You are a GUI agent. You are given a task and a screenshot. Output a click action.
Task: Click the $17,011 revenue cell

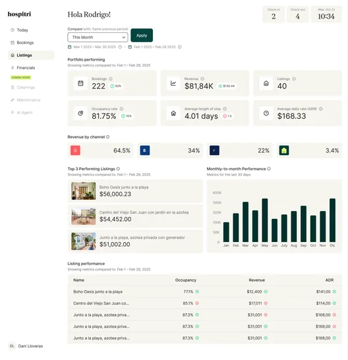pyautogui.click(x=255, y=303)
